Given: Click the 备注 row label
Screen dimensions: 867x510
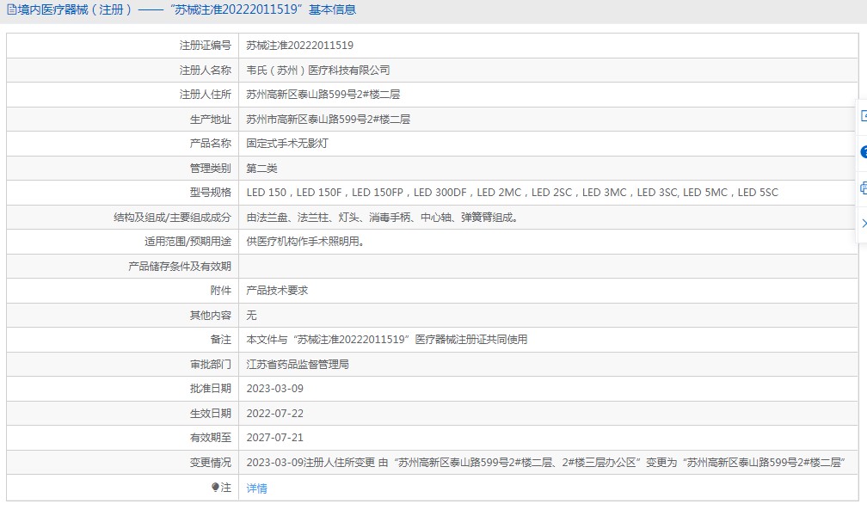Looking at the screenshot, I should [x=220, y=340].
